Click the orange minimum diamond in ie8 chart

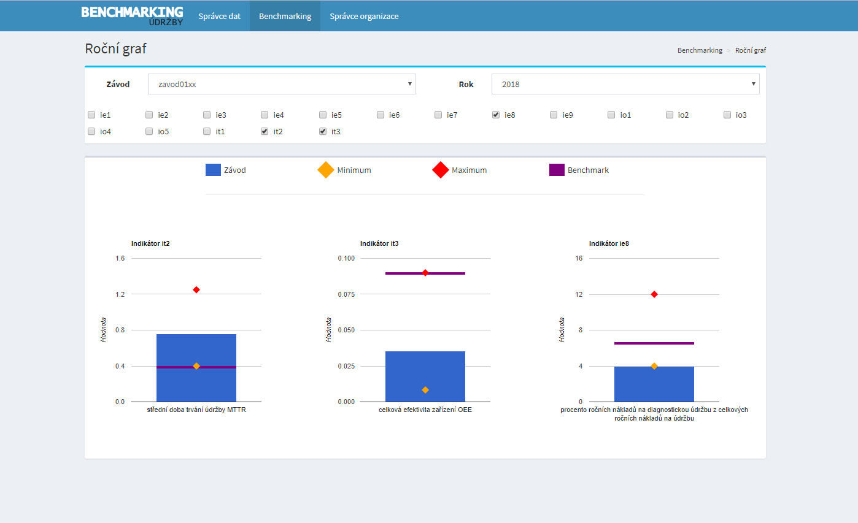654,366
